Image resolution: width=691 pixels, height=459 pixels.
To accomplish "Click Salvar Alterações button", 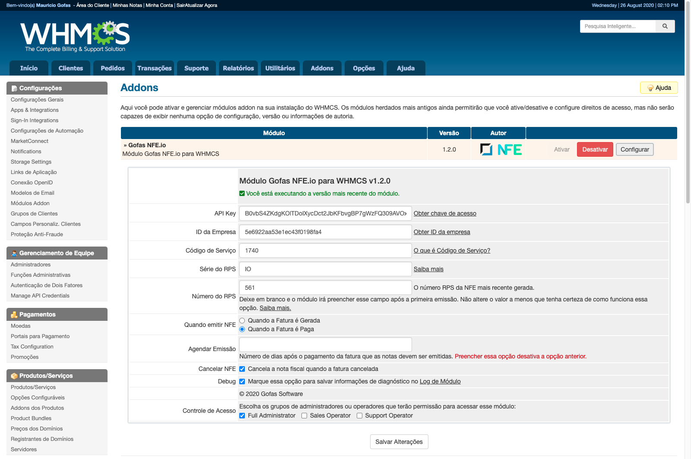I will coord(399,442).
